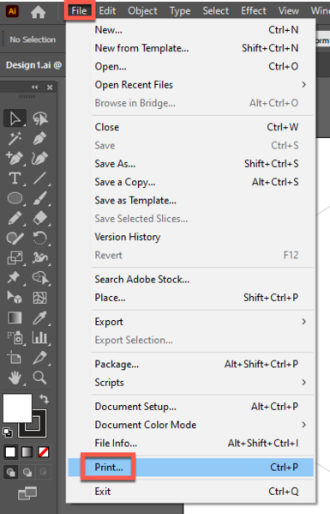Change the screen mode button
This screenshot has width=330, height=514.
27,493
